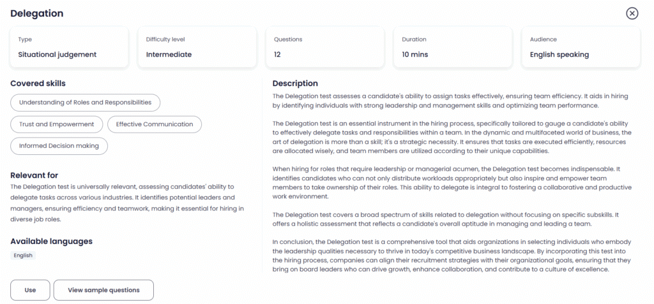Select the Difficulty level Intermediate card
Screen dimensions: 654x304
click(x=197, y=47)
